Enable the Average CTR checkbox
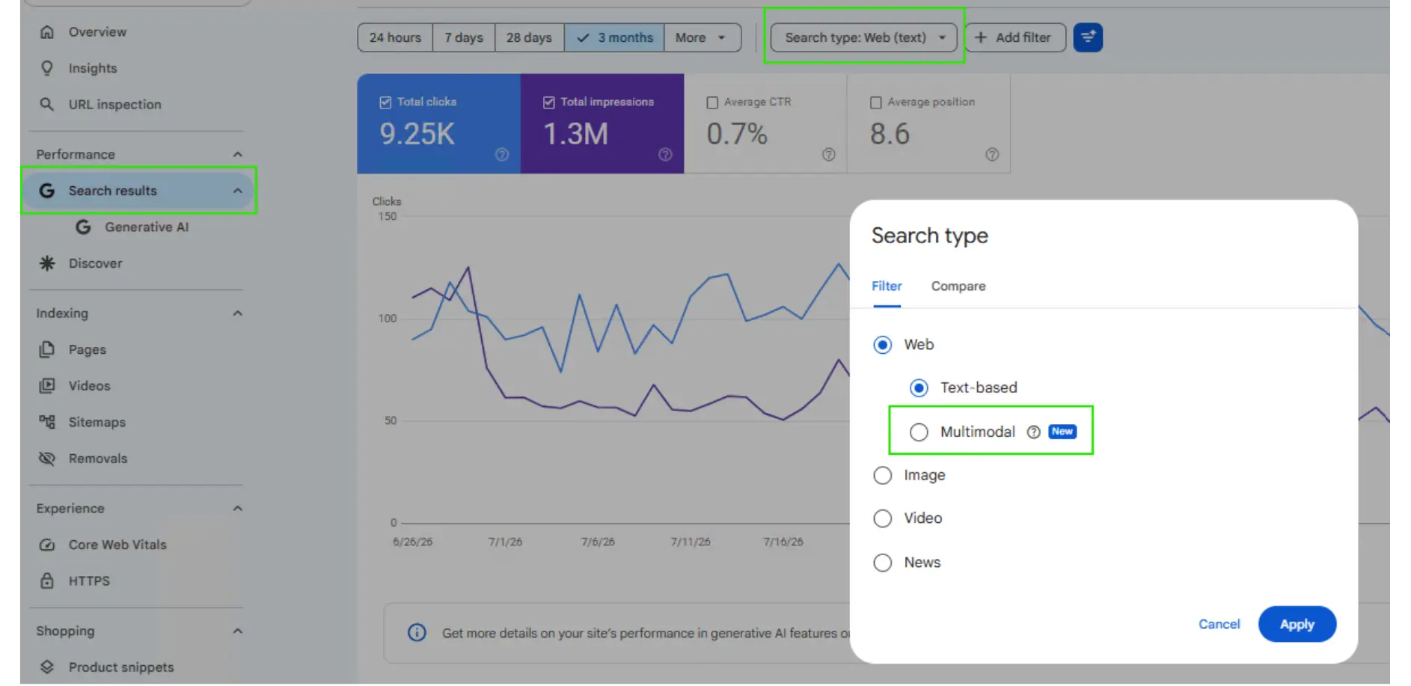The height and width of the screenshot is (686, 1411). click(712, 102)
